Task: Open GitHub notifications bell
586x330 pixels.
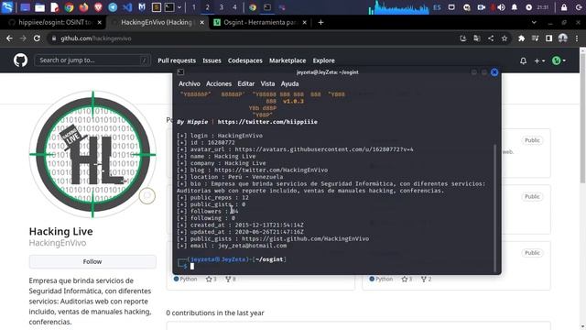Action: click(523, 60)
